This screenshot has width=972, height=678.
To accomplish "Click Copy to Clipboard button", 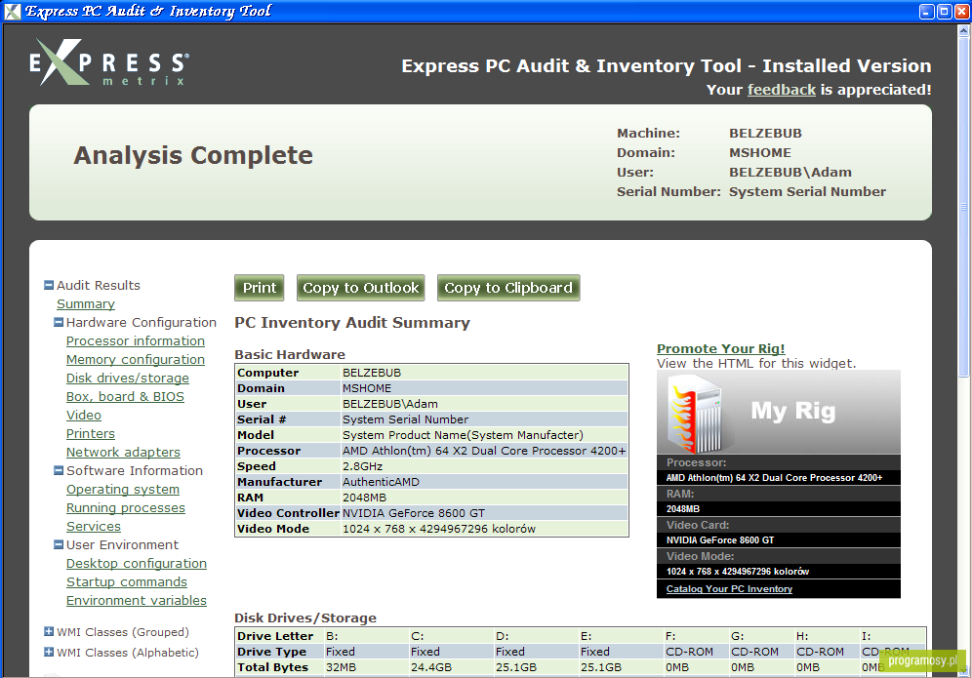I will click(x=508, y=288).
